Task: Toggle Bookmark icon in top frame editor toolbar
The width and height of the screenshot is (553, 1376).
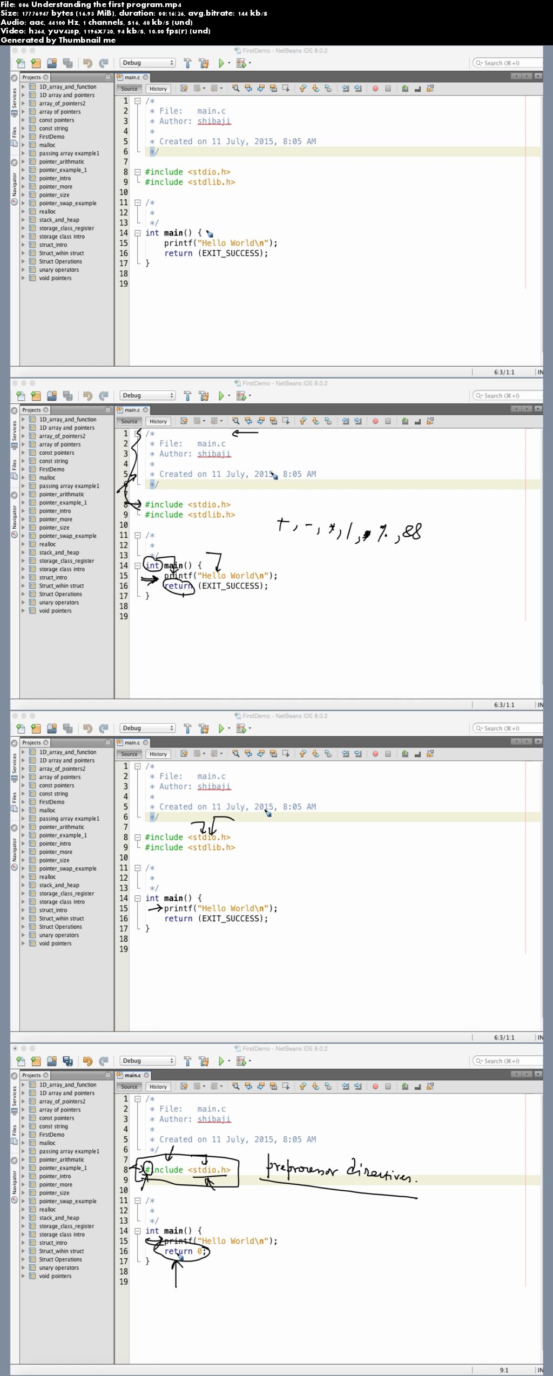Action: coord(328,89)
